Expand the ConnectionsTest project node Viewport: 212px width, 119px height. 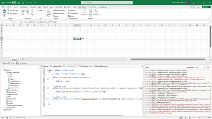pyautogui.click(x=5, y=90)
